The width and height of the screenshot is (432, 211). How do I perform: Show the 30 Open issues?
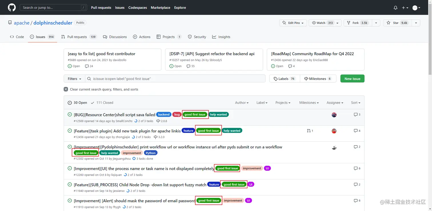[77, 103]
